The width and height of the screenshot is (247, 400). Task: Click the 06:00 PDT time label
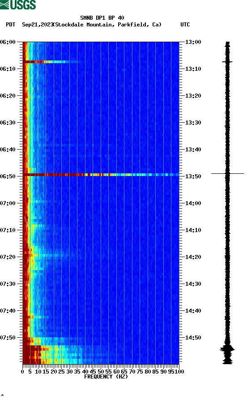click(8, 42)
